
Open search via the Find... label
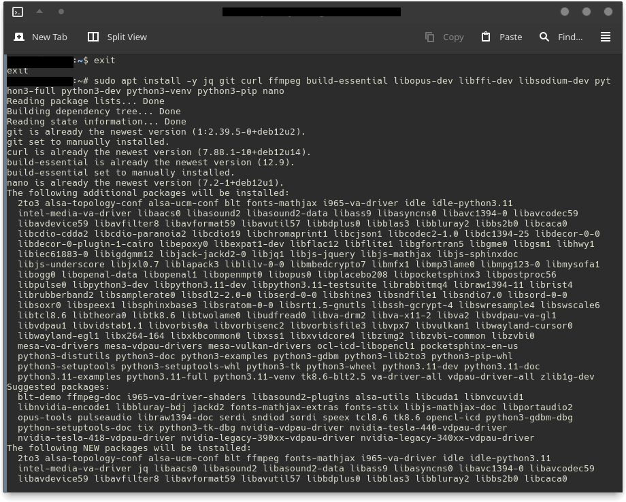[x=570, y=37]
